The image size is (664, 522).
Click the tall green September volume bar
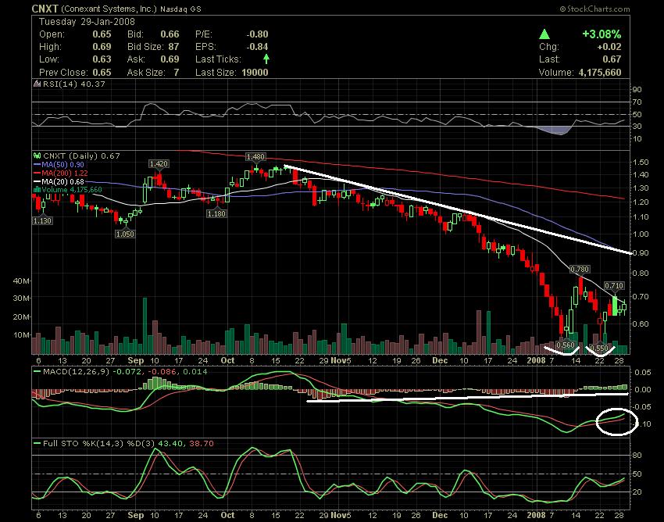(x=145, y=326)
